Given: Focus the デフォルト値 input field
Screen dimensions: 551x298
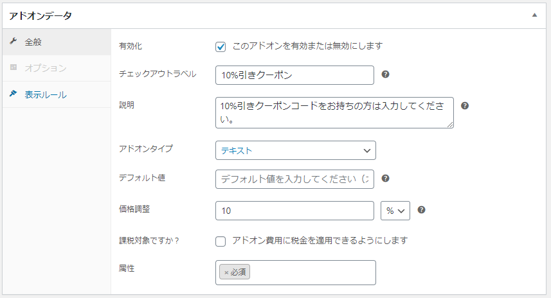Looking at the screenshot, I should click(294, 179).
